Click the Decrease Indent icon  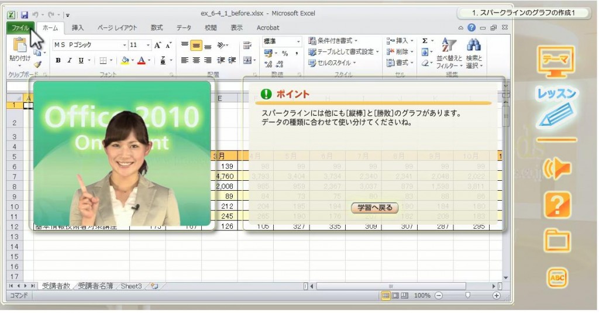click(221, 60)
